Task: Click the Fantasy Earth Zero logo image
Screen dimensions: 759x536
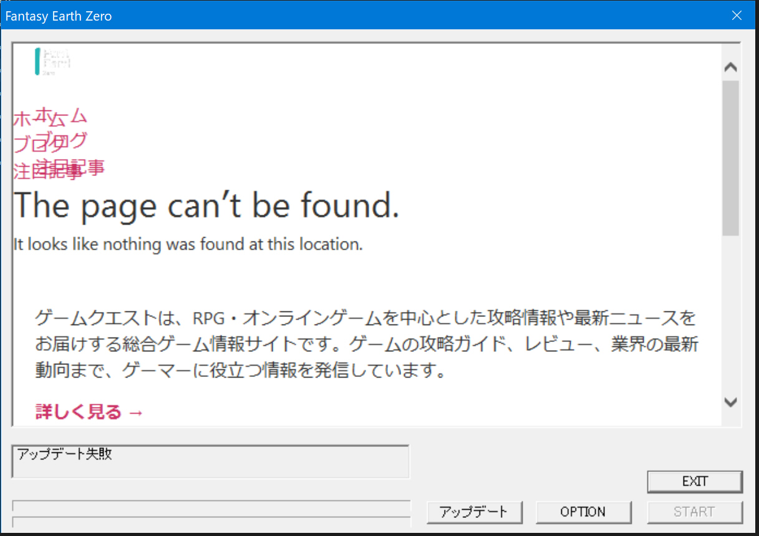Action: coord(52,61)
